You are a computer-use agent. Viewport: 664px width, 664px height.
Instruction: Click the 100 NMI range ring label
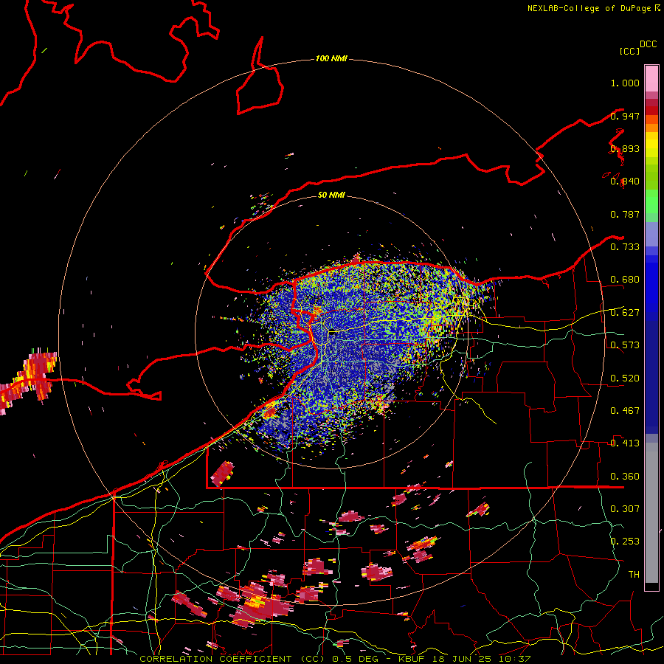[x=331, y=58]
